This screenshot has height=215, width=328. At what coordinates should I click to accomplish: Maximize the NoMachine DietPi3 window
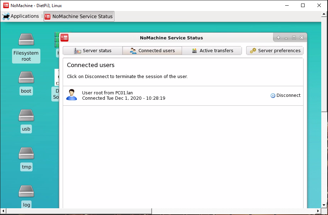[303, 5]
